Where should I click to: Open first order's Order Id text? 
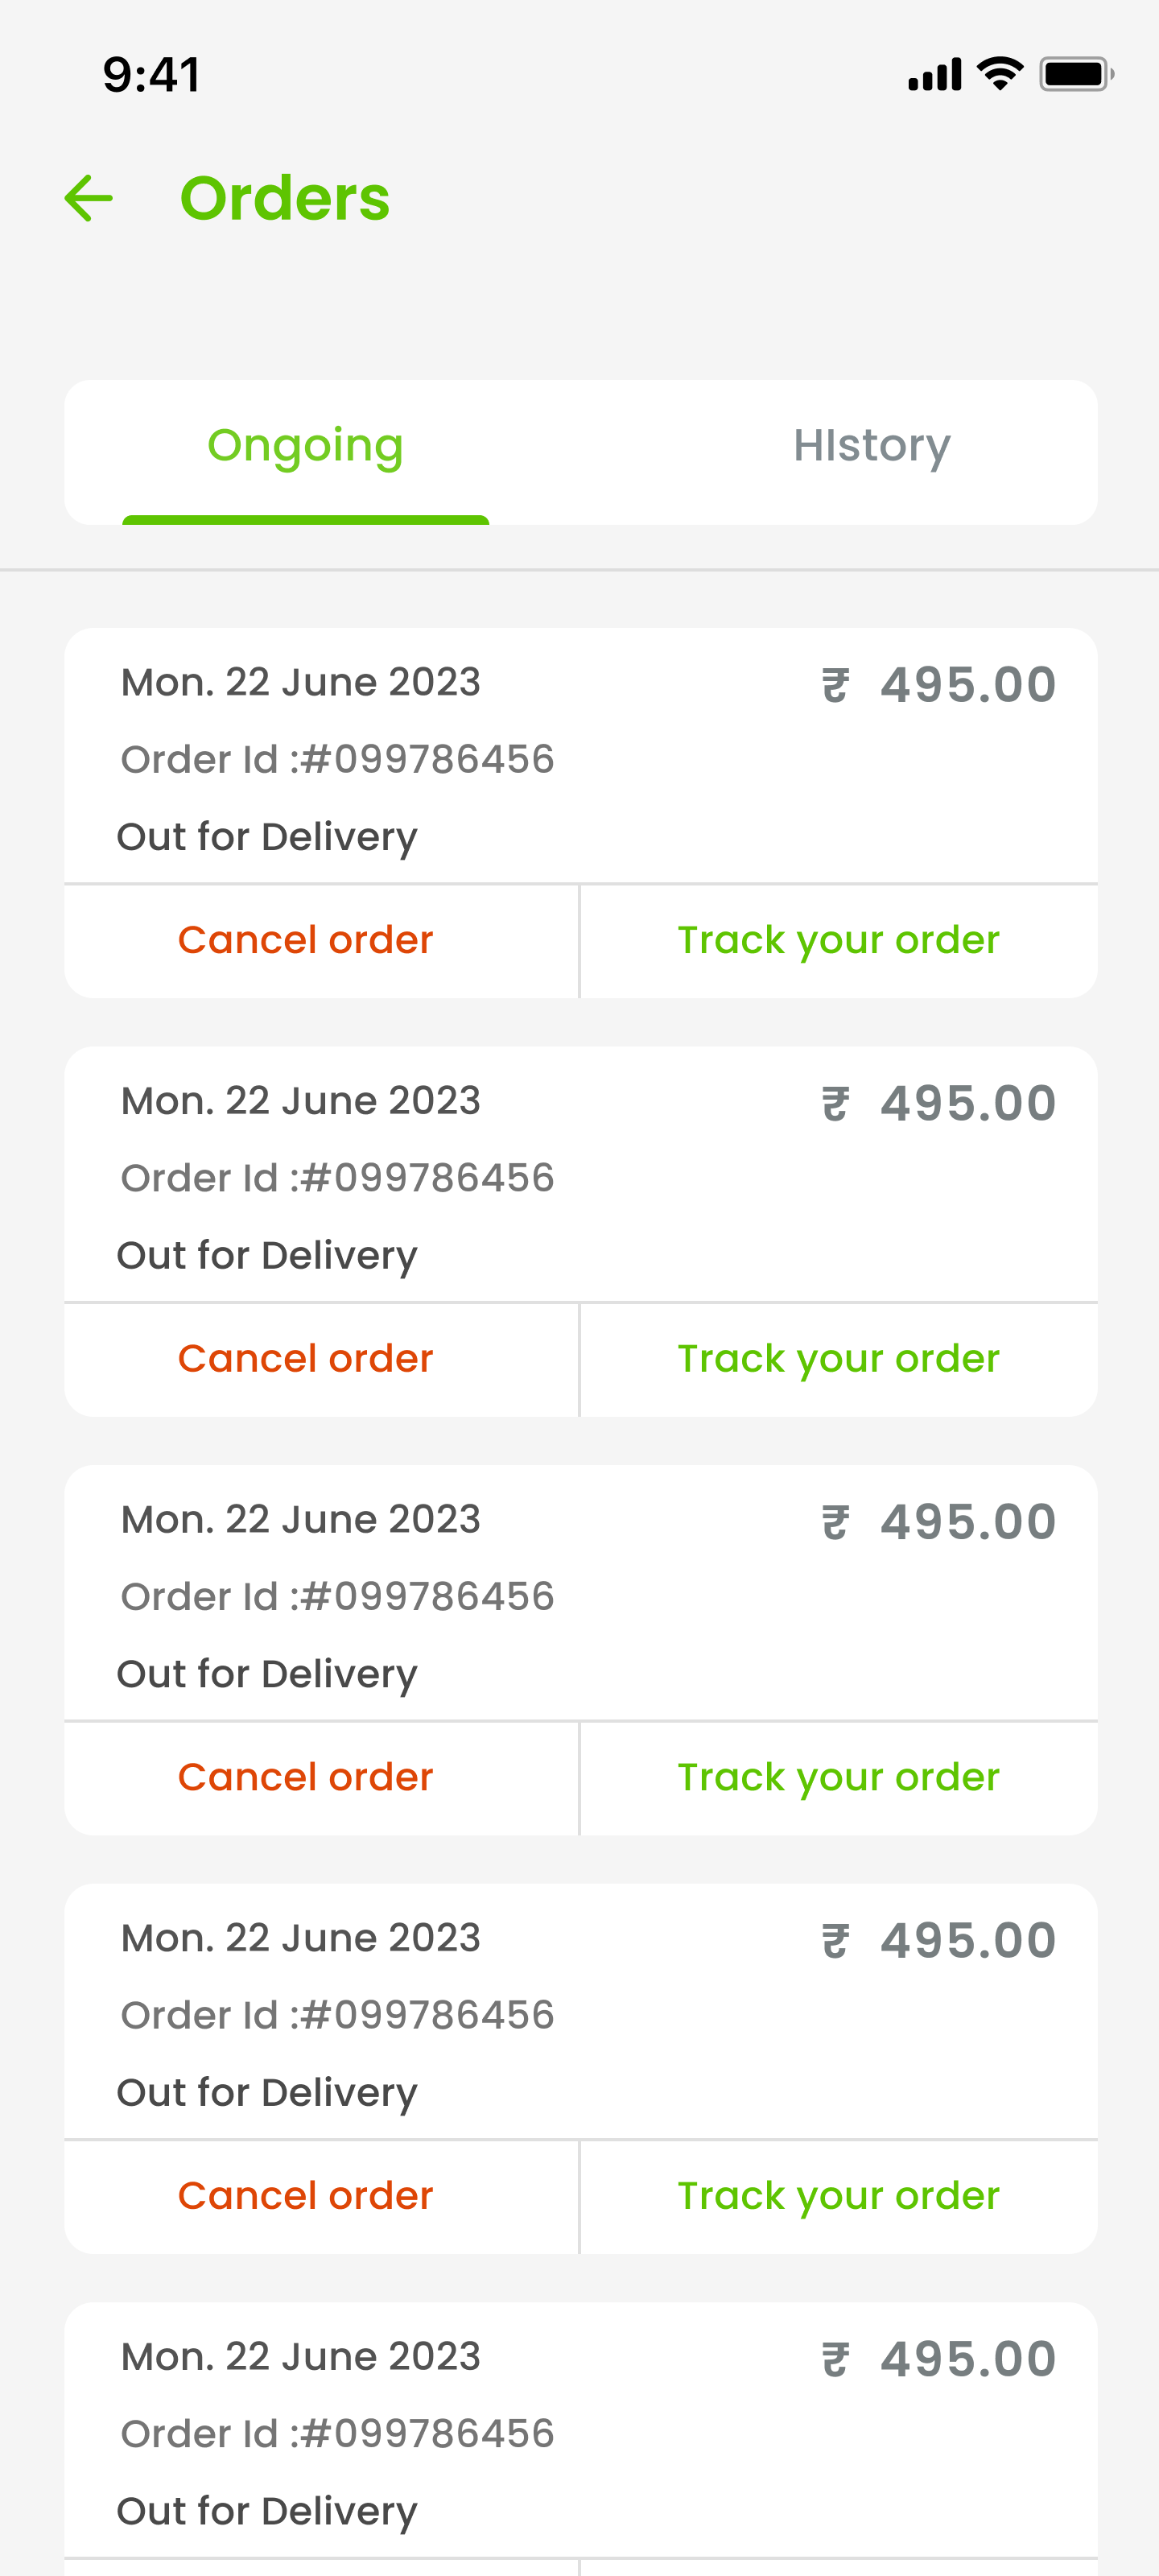[337, 760]
